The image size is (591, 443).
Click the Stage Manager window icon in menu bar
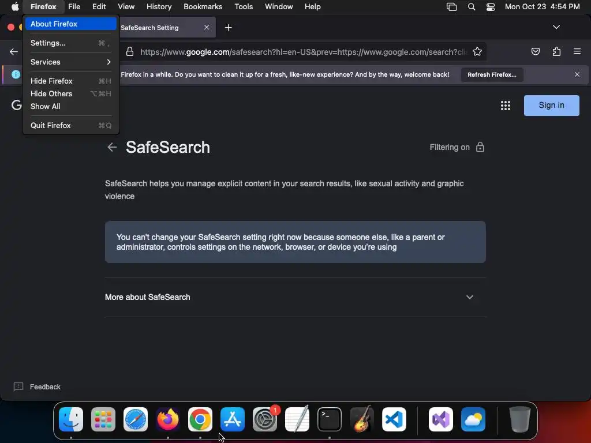click(451, 6)
